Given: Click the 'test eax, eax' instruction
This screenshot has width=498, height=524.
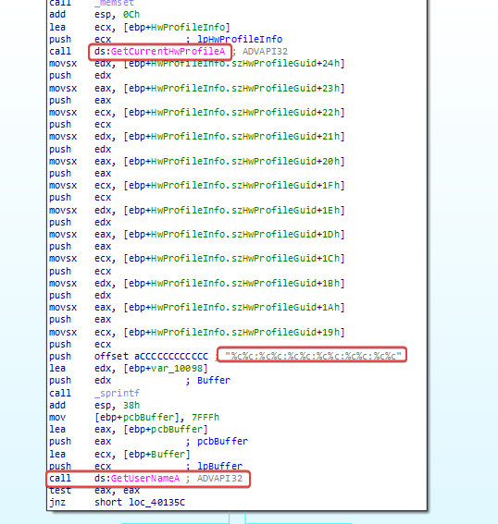Looking at the screenshot, I should (94, 490).
